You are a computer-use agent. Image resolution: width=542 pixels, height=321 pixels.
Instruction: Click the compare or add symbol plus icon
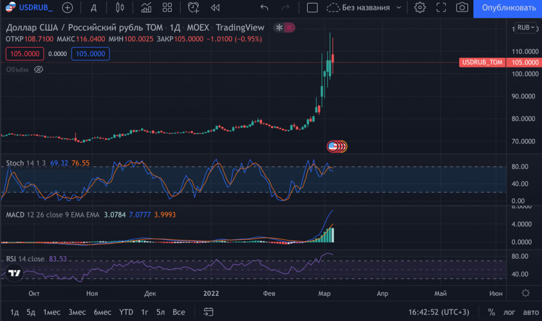click(x=67, y=8)
